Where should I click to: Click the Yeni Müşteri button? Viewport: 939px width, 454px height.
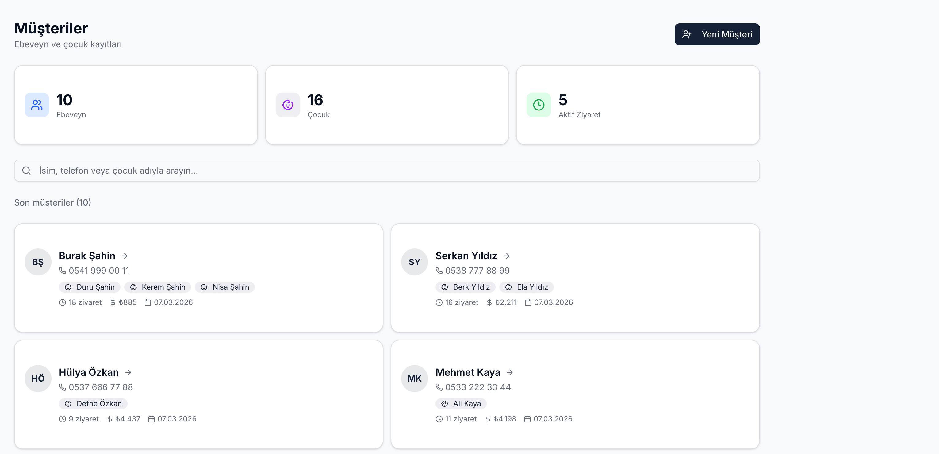tap(717, 34)
